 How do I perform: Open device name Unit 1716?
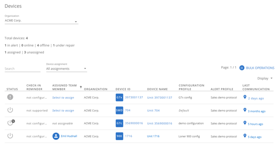(x=153, y=136)
